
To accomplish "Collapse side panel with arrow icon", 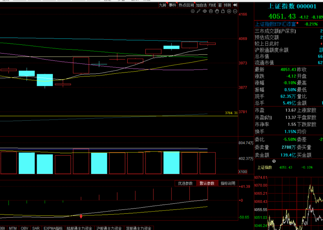I will pyautogui.click(x=235, y=5).
